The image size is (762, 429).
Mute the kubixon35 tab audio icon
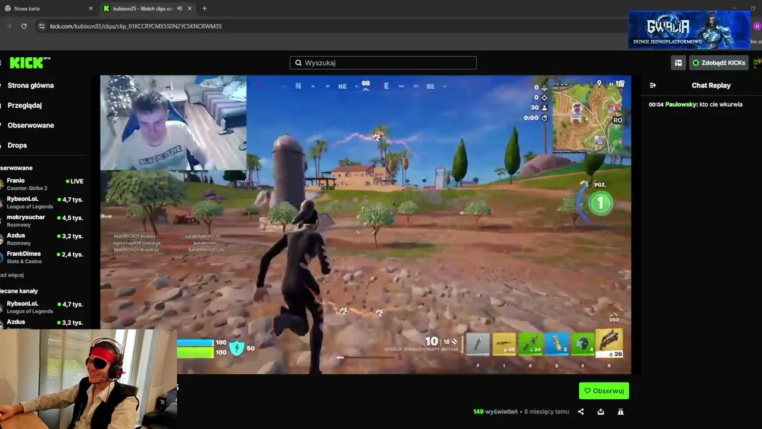(x=179, y=8)
